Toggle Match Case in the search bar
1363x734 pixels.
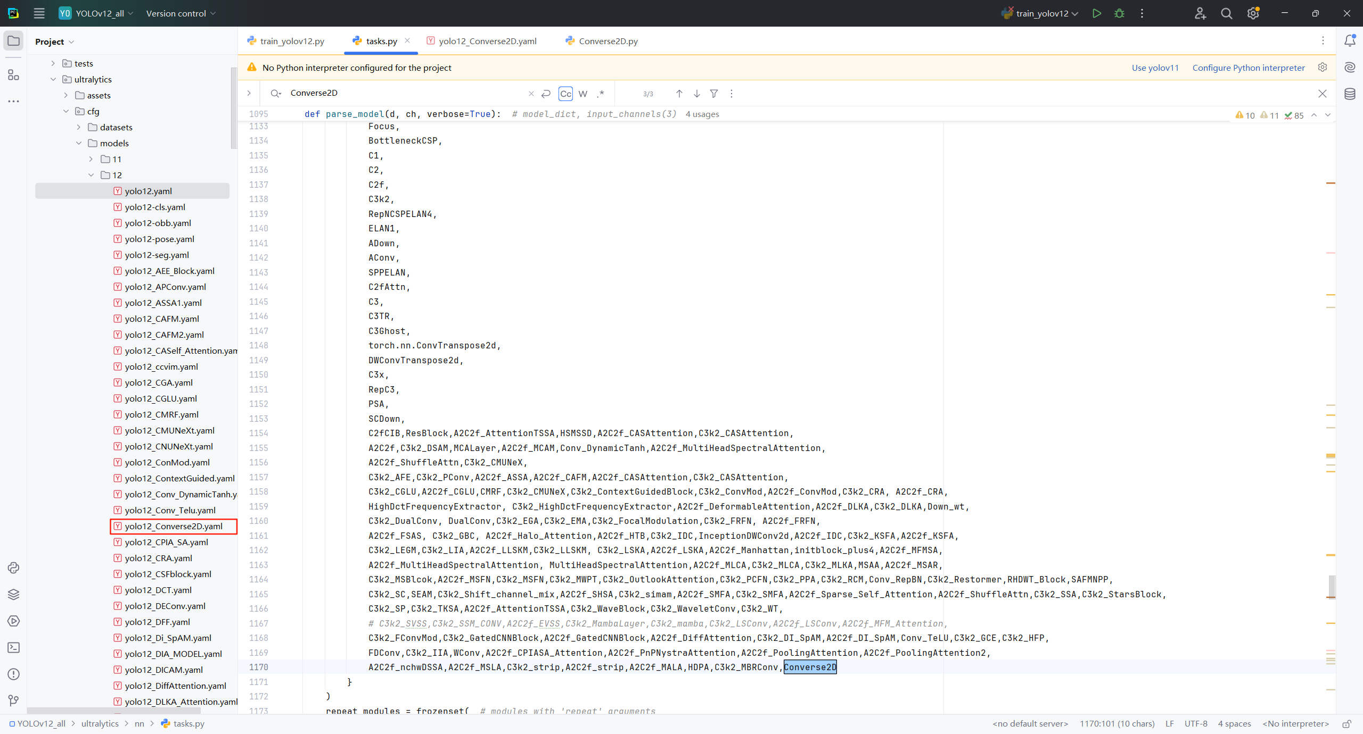(x=565, y=94)
